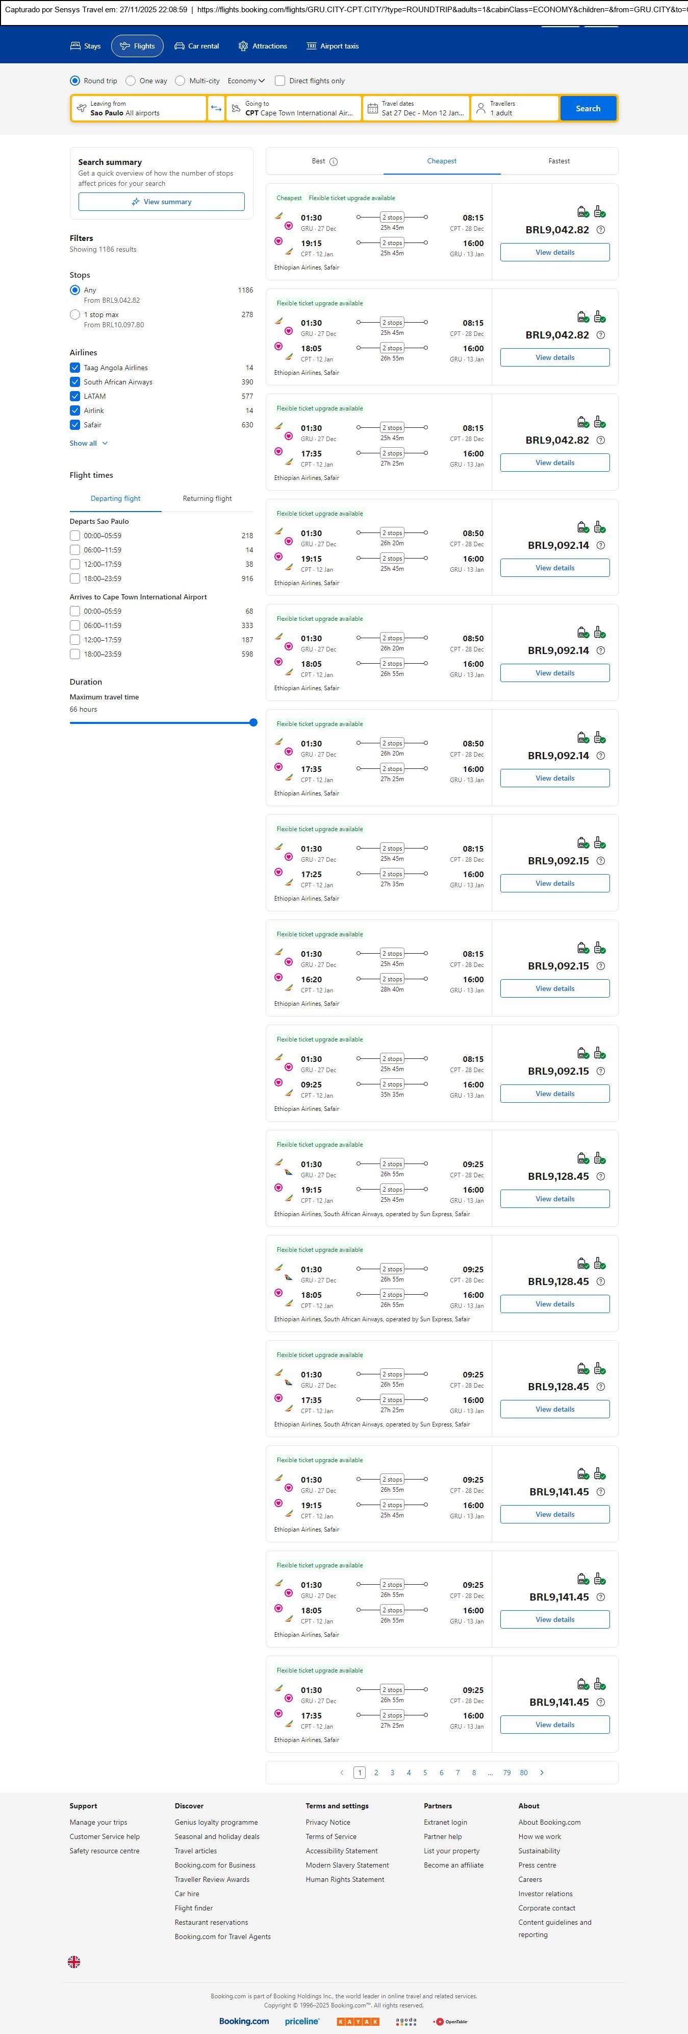Open the Economy cabin class dropdown
This screenshot has height=2034, width=688.
tap(246, 81)
